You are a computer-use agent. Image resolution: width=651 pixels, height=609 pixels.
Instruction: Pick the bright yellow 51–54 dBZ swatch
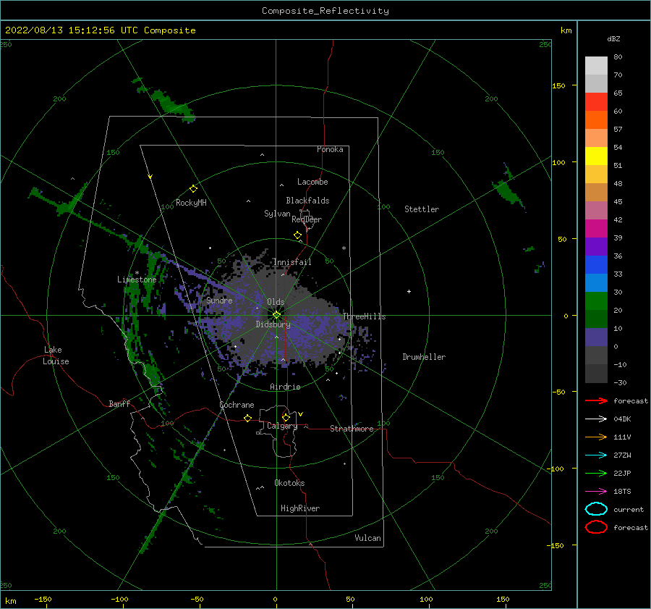[596, 156]
